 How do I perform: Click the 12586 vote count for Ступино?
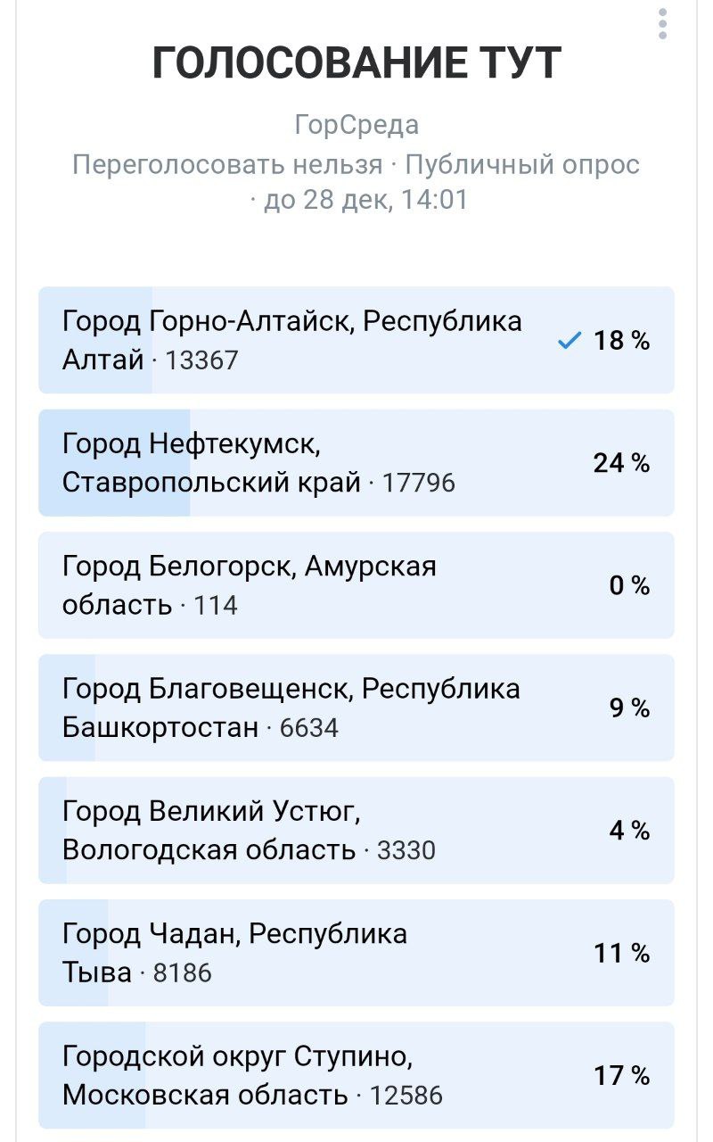click(406, 1096)
